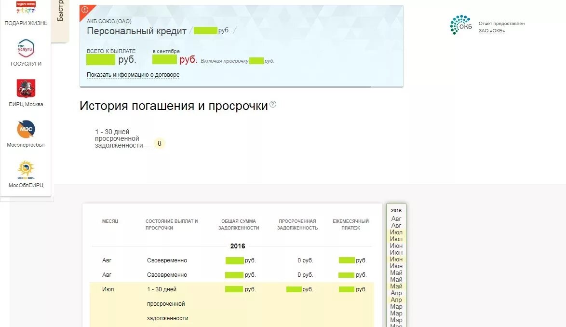Click 2016 at top of month navigator

click(396, 210)
